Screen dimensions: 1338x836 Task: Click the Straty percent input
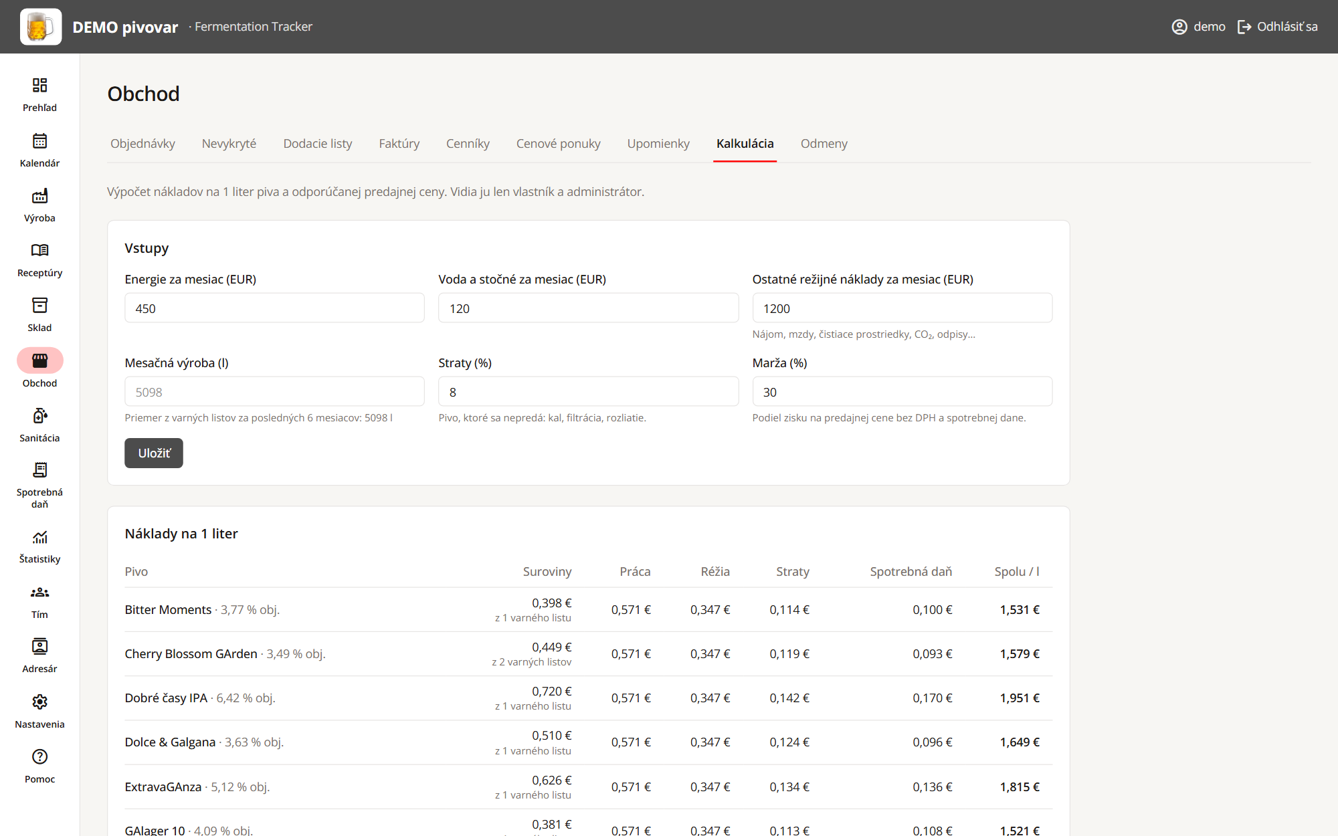pos(588,392)
